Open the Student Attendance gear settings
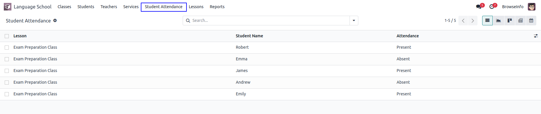541x114 pixels. (55, 20)
